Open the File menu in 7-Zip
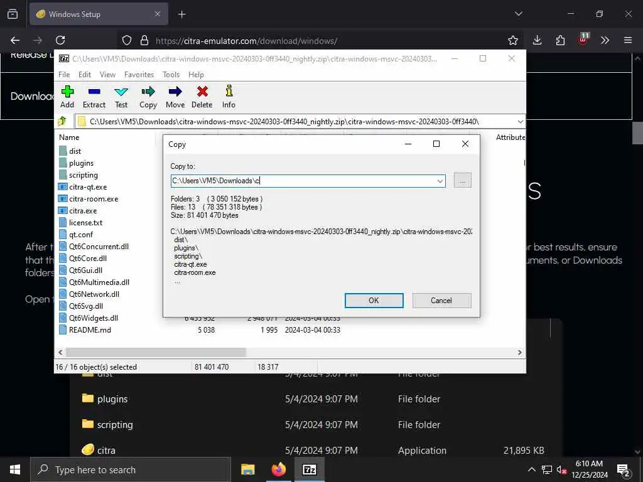643x482 pixels. 64,75
